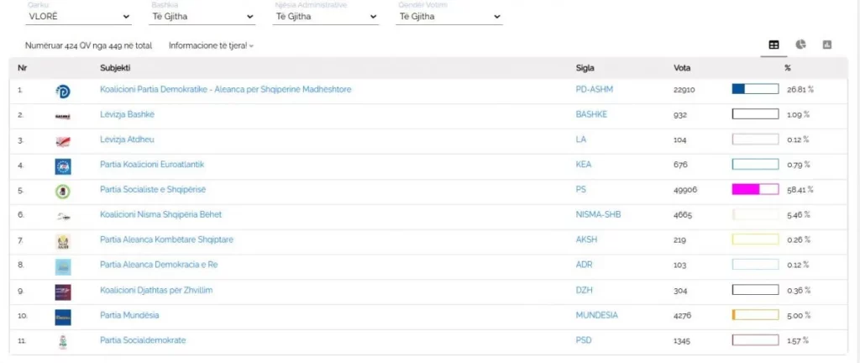Open the Bashkia dropdown
The image size is (860, 363).
tap(202, 16)
